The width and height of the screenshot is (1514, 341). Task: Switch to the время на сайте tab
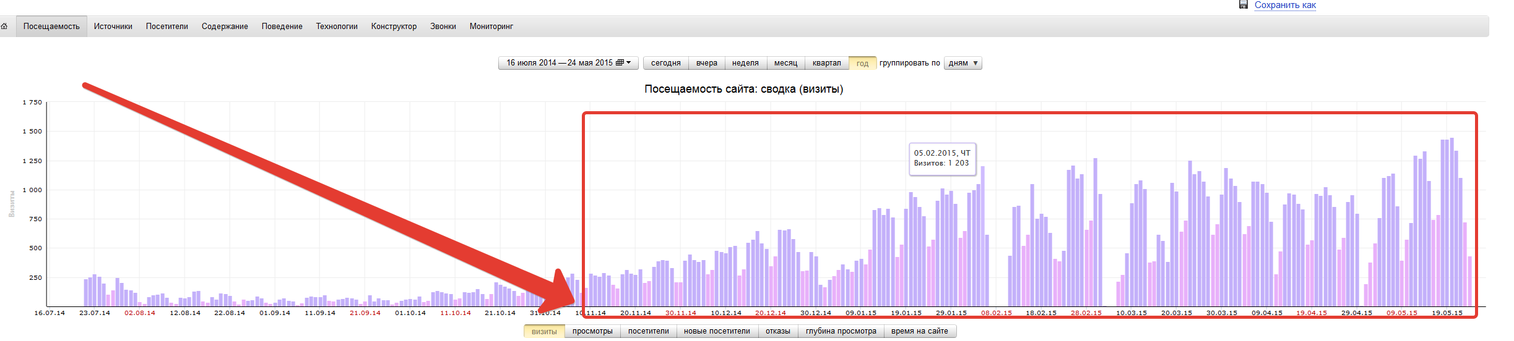[919, 331]
